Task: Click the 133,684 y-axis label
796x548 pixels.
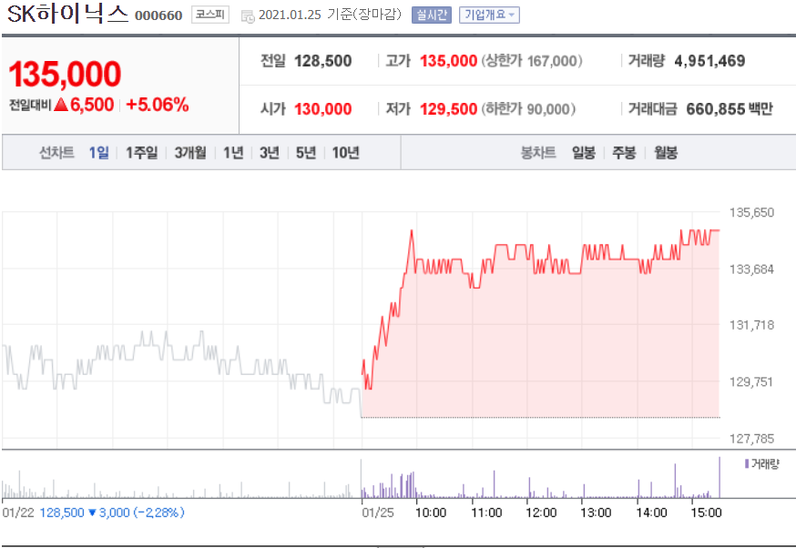Action: point(751,269)
